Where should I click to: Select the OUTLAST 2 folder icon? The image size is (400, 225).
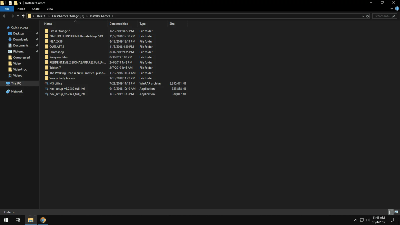(x=46, y=47)
